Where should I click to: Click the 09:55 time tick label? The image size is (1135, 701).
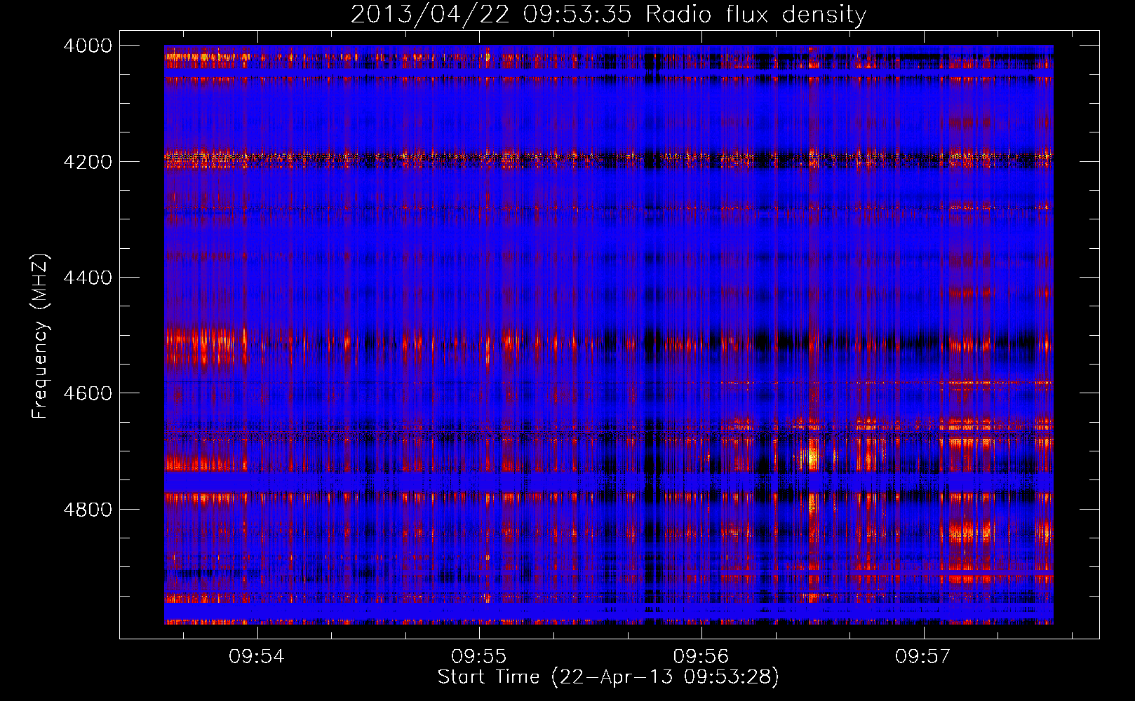point(478,656)
